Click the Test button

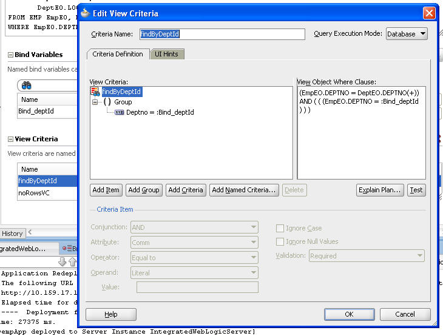point(416,190)
